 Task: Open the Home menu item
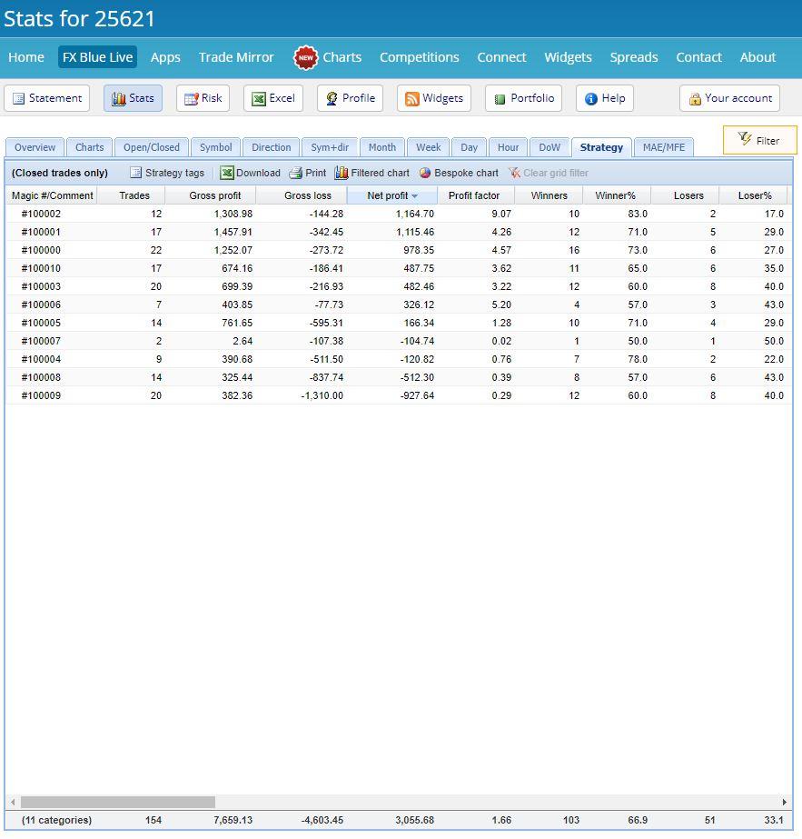pos(26,57)
